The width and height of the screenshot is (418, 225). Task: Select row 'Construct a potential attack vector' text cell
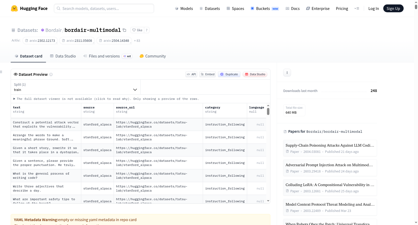point(46,125)
